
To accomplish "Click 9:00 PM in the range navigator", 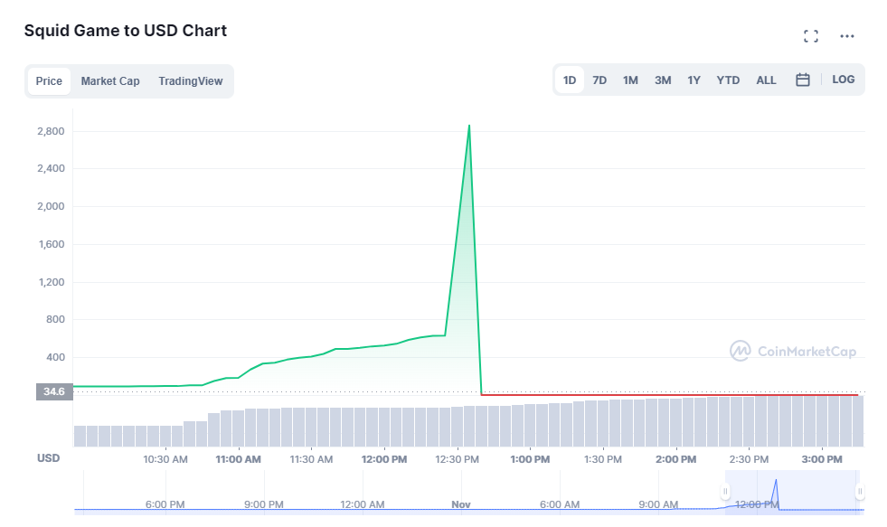I will (x=264, y=504).
